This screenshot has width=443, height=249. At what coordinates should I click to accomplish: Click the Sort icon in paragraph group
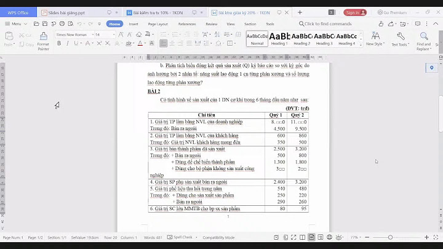pos(217,35)
